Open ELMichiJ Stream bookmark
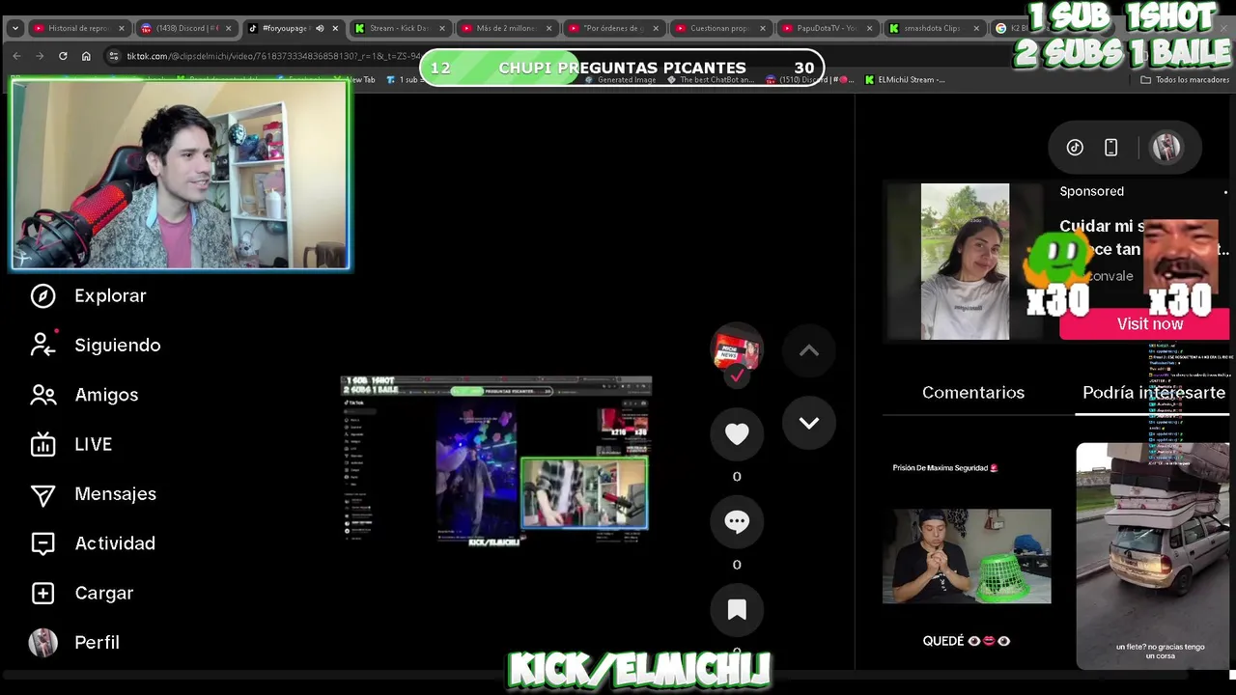This screenshot has width=1236, height=695. [x=905, y=80]
